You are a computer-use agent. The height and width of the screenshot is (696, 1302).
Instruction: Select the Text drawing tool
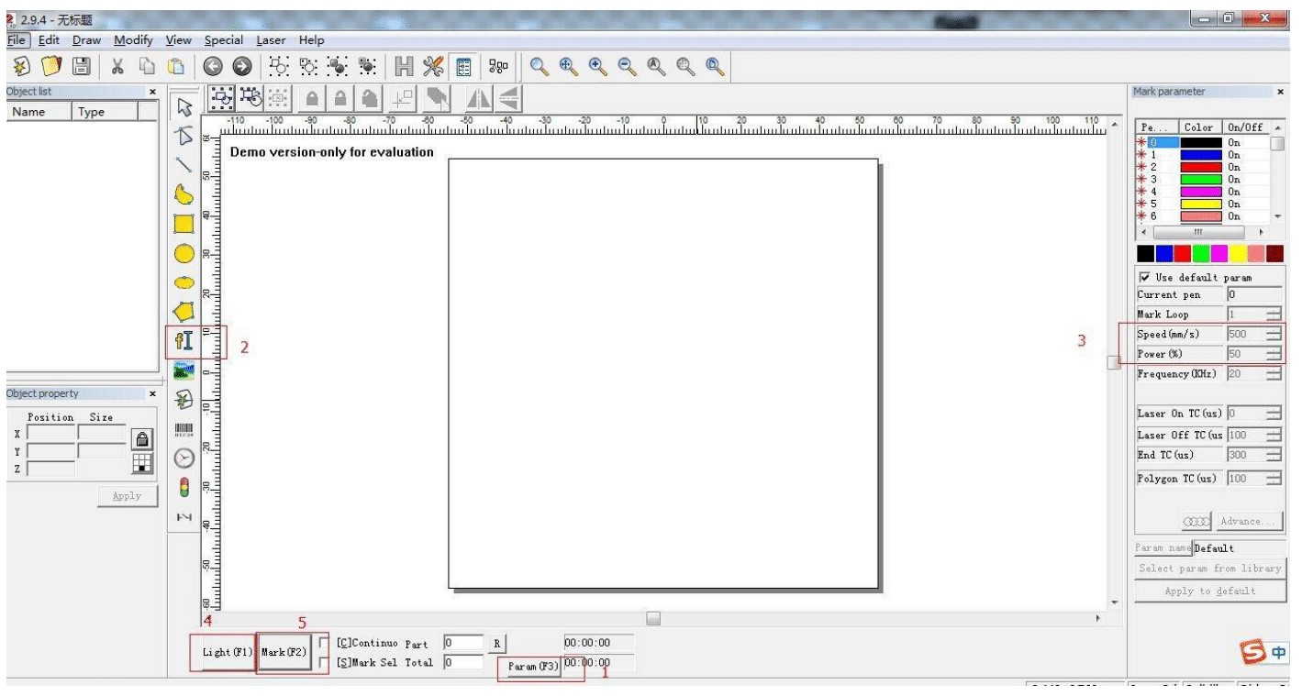[x=184, y=342]
